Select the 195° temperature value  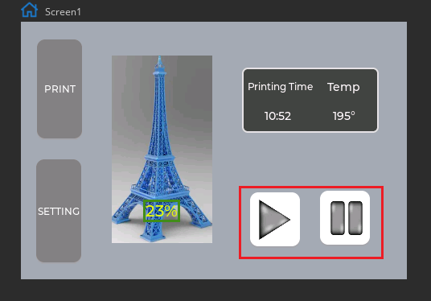(x=344, y=116)
